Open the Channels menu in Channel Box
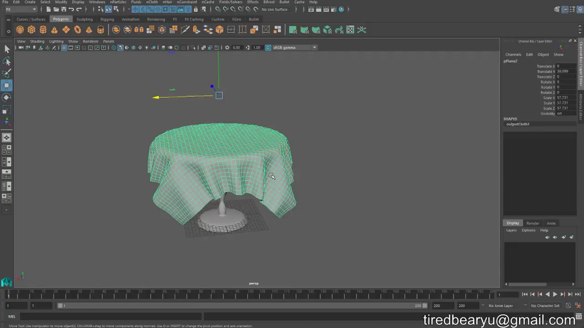This screenshot has height=328, width=584. click(x=513, y=54)
